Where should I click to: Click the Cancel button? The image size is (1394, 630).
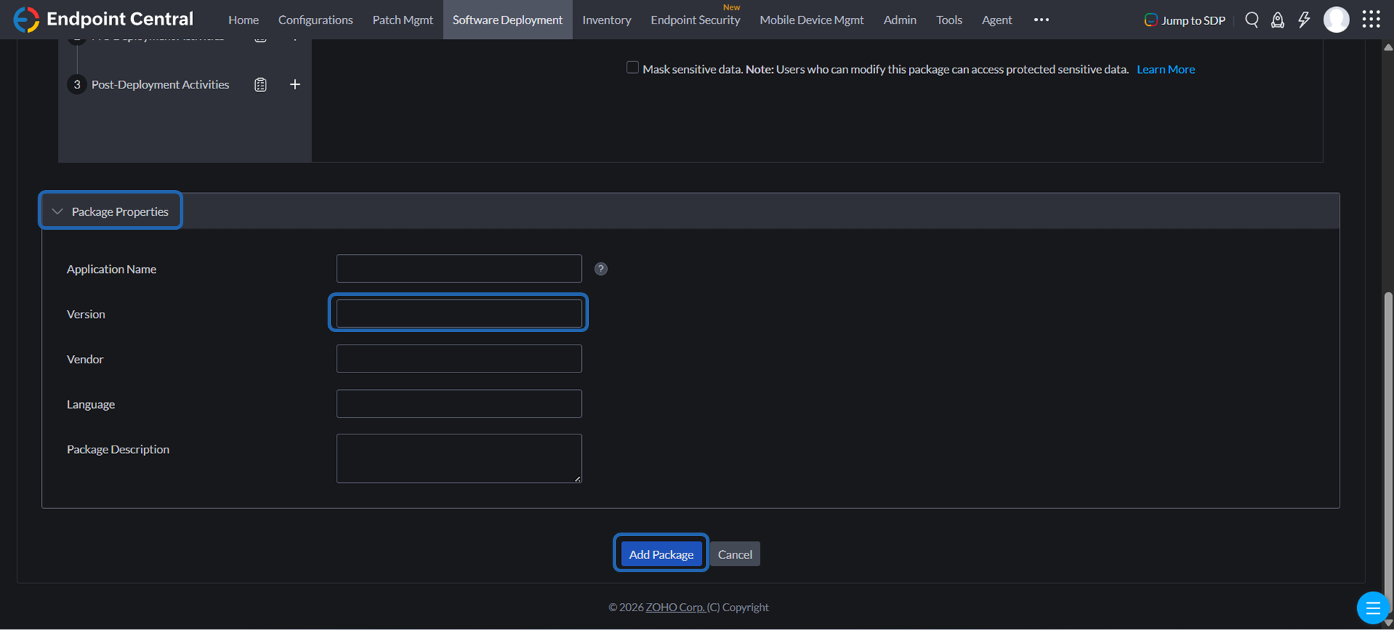tap(735, 554)
